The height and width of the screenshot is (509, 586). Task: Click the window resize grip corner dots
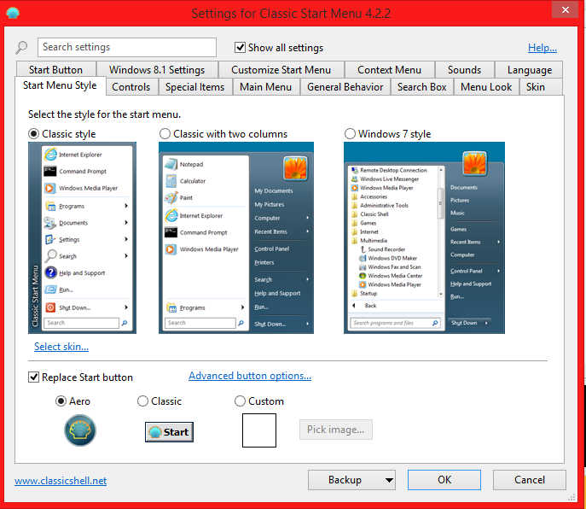click(571, 497)
